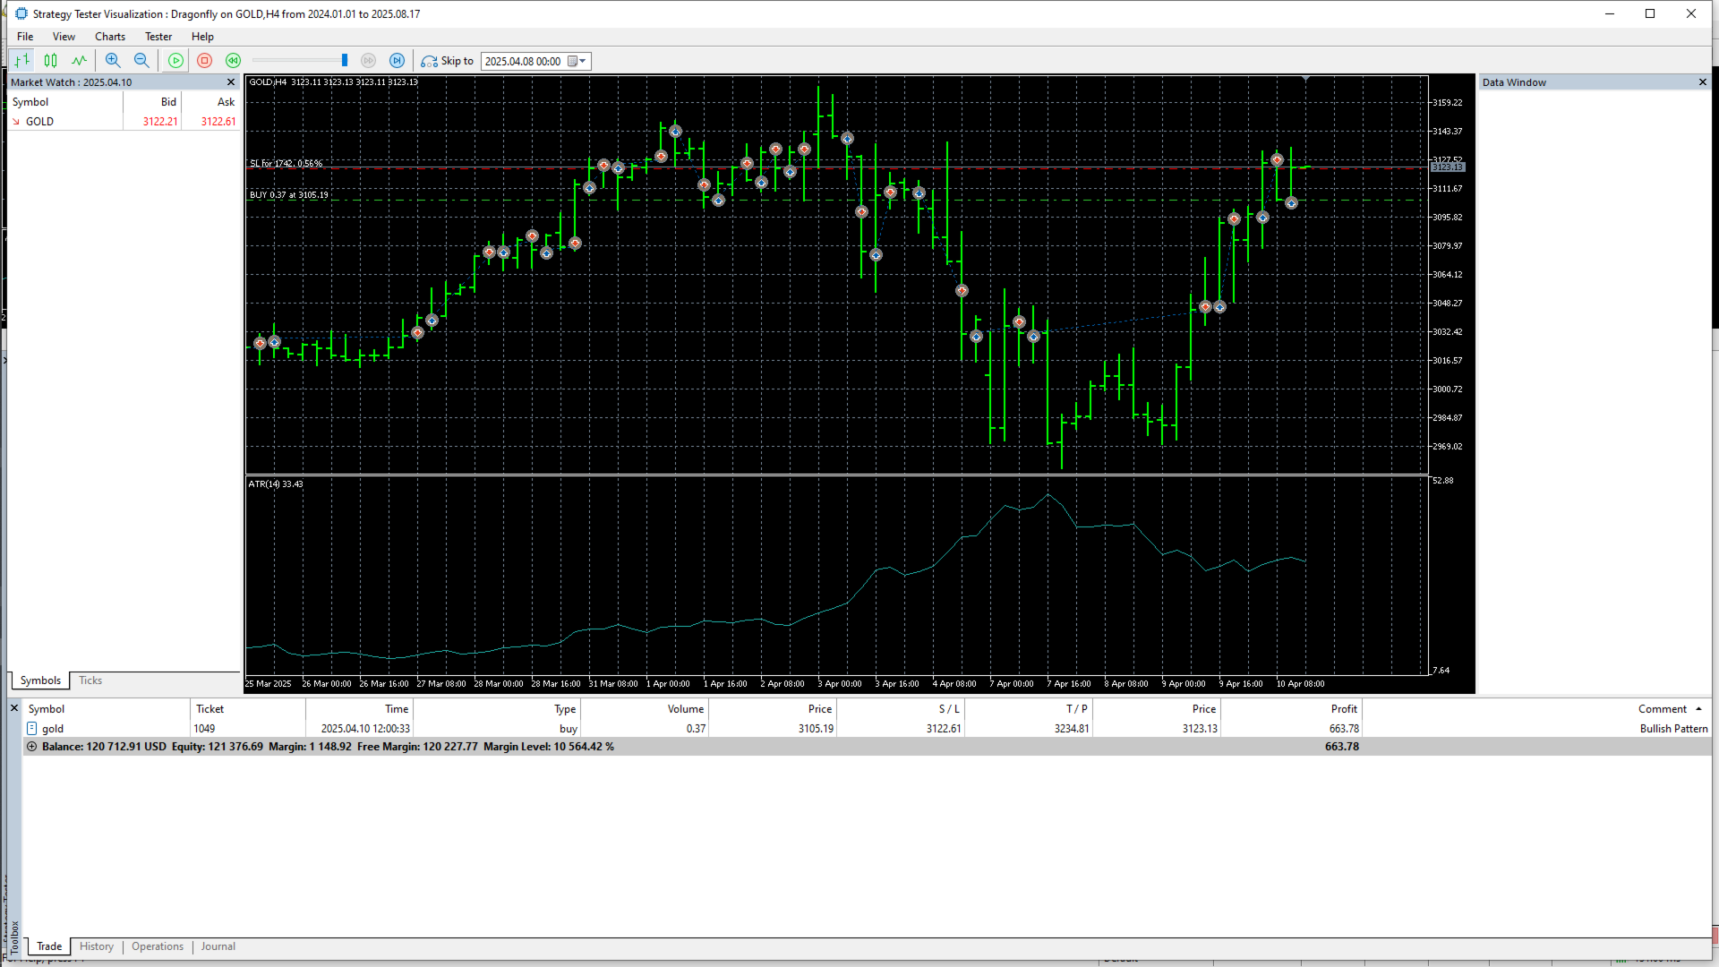Open the Skip to date dropdown
The image size is (1719, 967).
pyautogui.click(x=584, y=61)
